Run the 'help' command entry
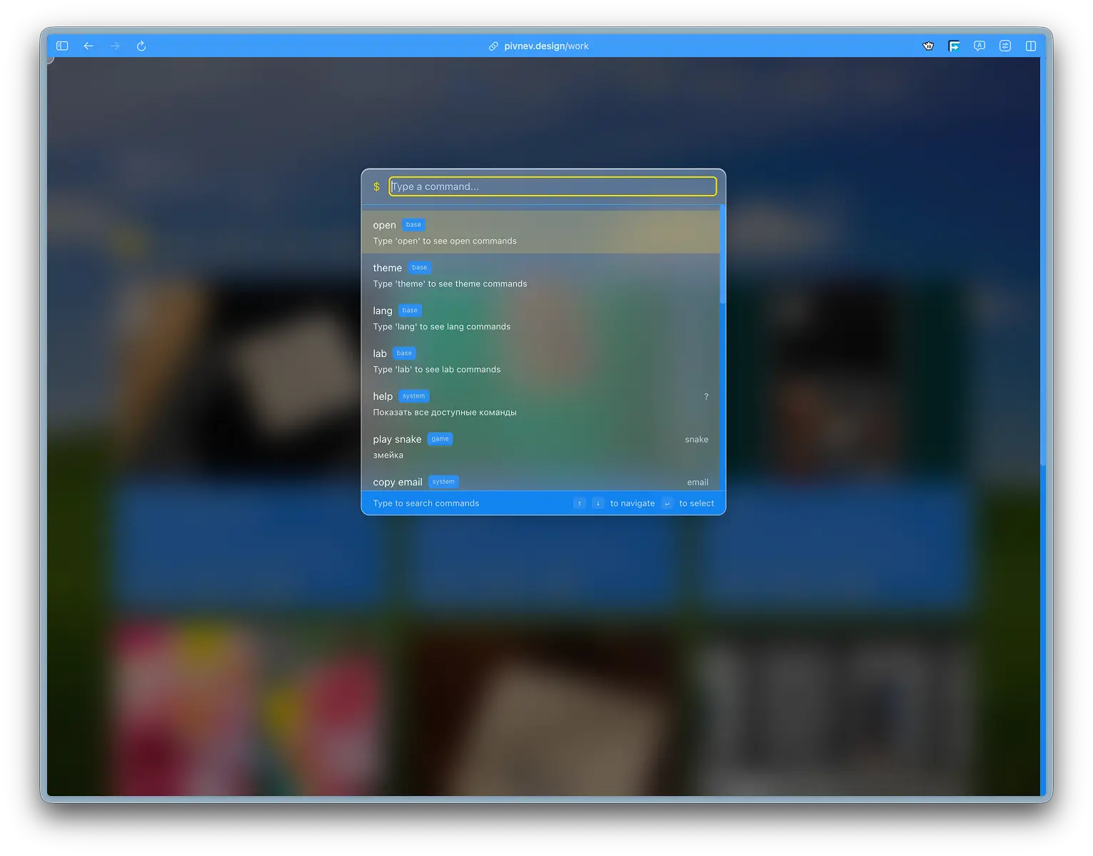The height and width of the screenshot is (856, 1093). [540, 403]
